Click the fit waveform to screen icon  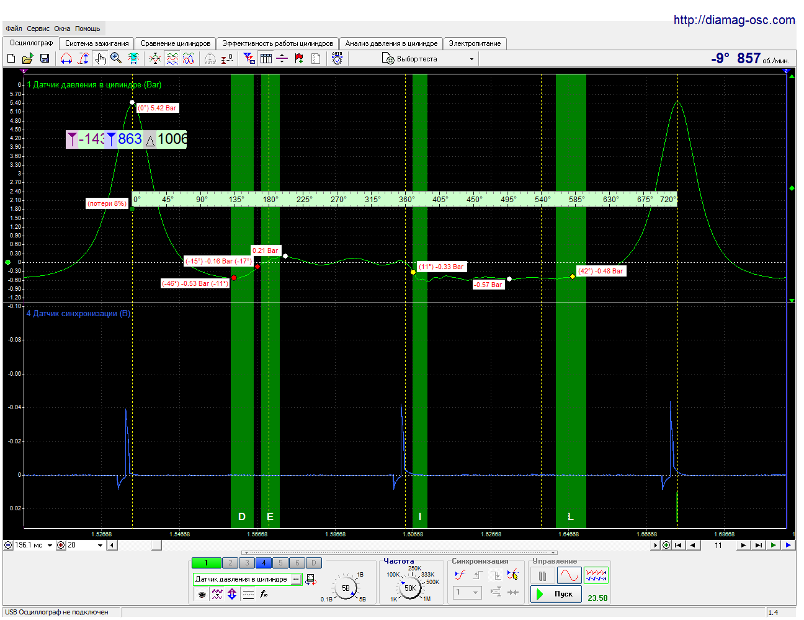pyautogui.click(x=133, y=58)
